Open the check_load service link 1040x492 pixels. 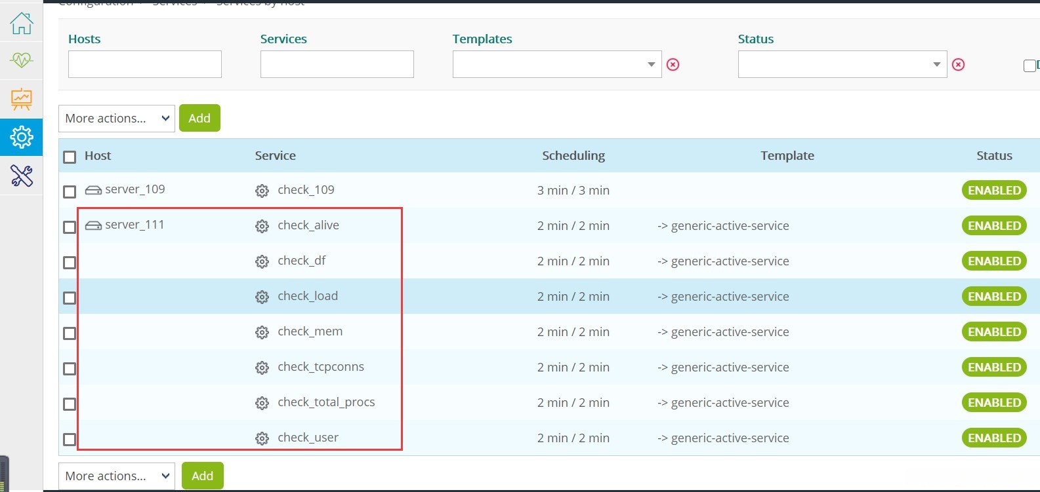(308, 296)
